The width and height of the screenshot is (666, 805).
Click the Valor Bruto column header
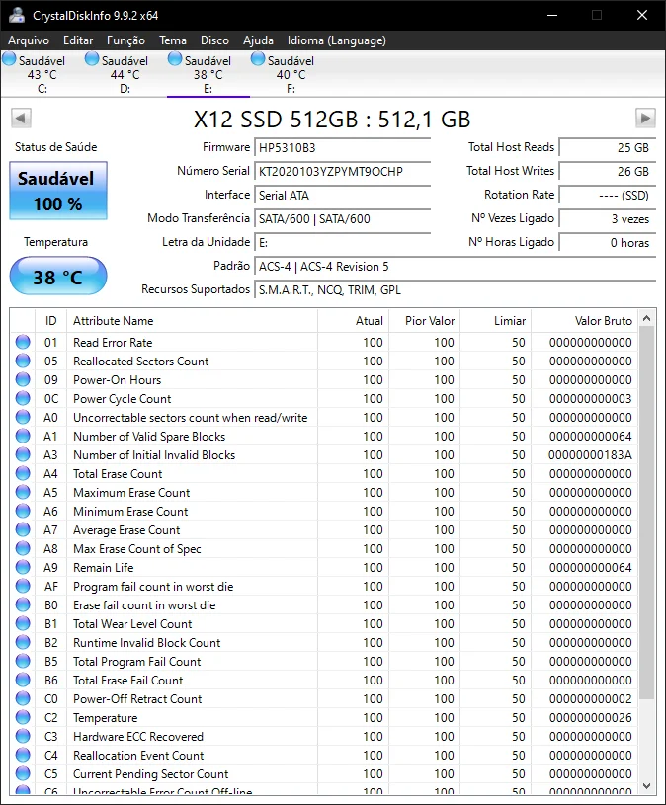pos(584,321)
